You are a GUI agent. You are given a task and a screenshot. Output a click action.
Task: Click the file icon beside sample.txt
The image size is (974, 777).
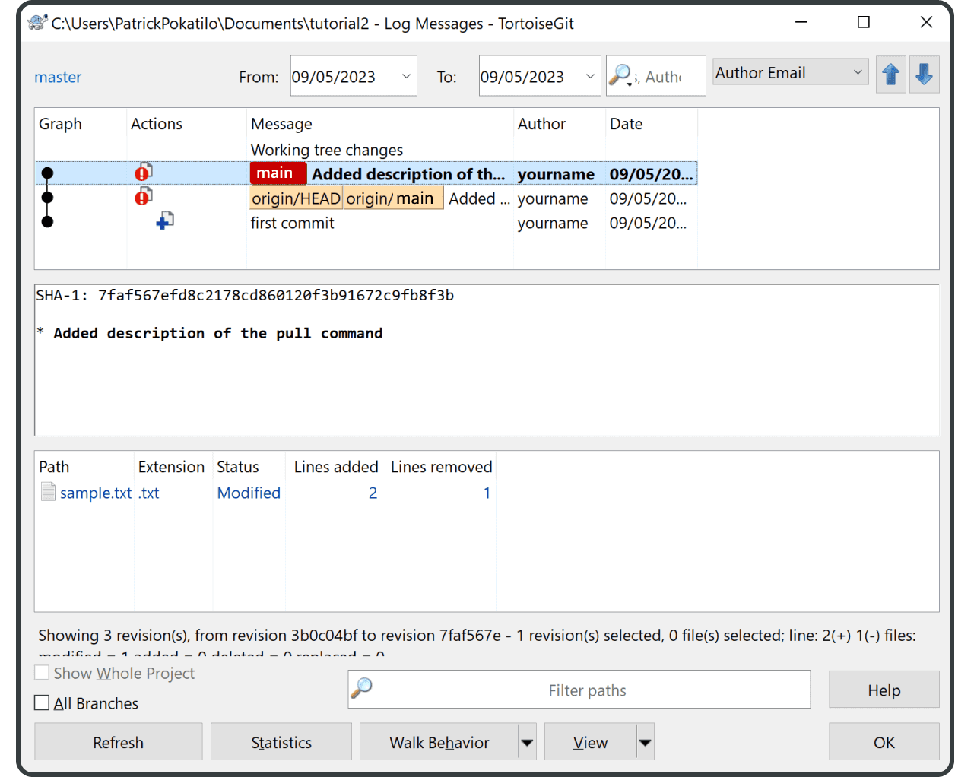(x=48, y=492)
